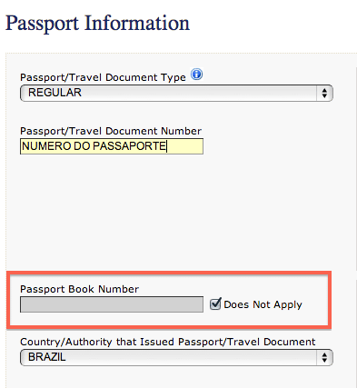
Task: Click the greyed Passport Book Number field
Action: [x=112, y=304]
